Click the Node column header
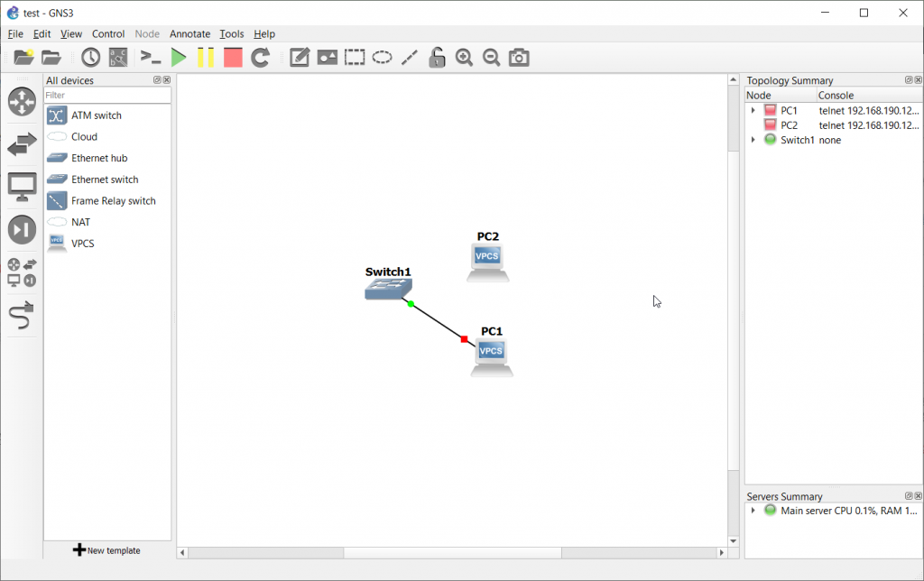Screen dimensions: 924x581 781,95
